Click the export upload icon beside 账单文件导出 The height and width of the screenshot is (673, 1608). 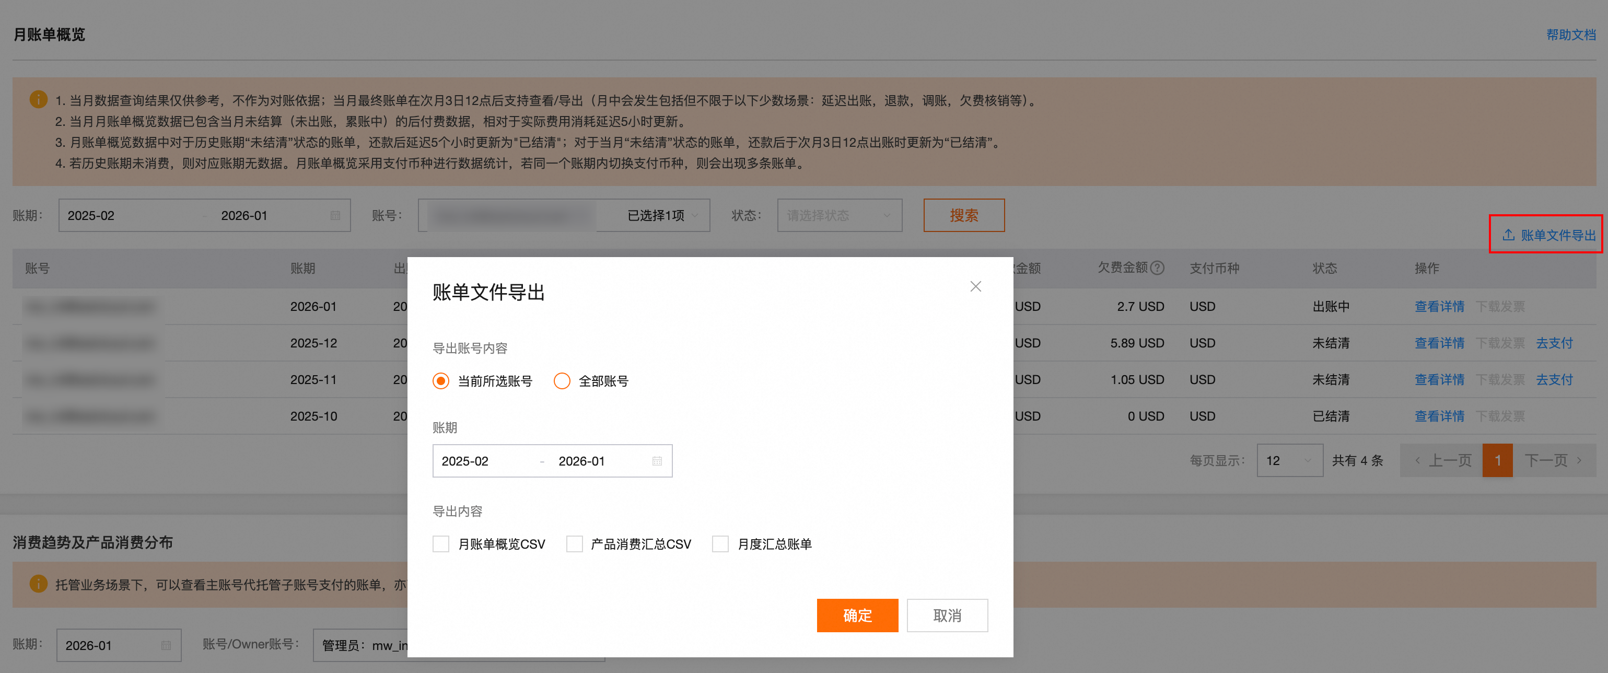point(1508,235)
